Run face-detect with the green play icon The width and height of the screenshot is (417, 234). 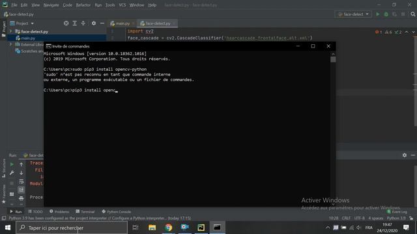point(378,14)
